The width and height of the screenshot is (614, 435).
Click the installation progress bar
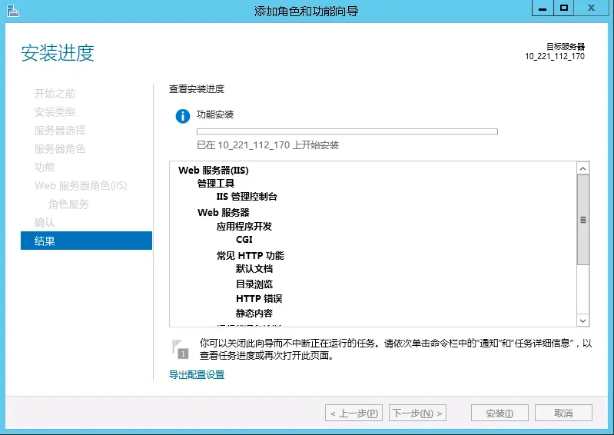click(x=347, y=131)
